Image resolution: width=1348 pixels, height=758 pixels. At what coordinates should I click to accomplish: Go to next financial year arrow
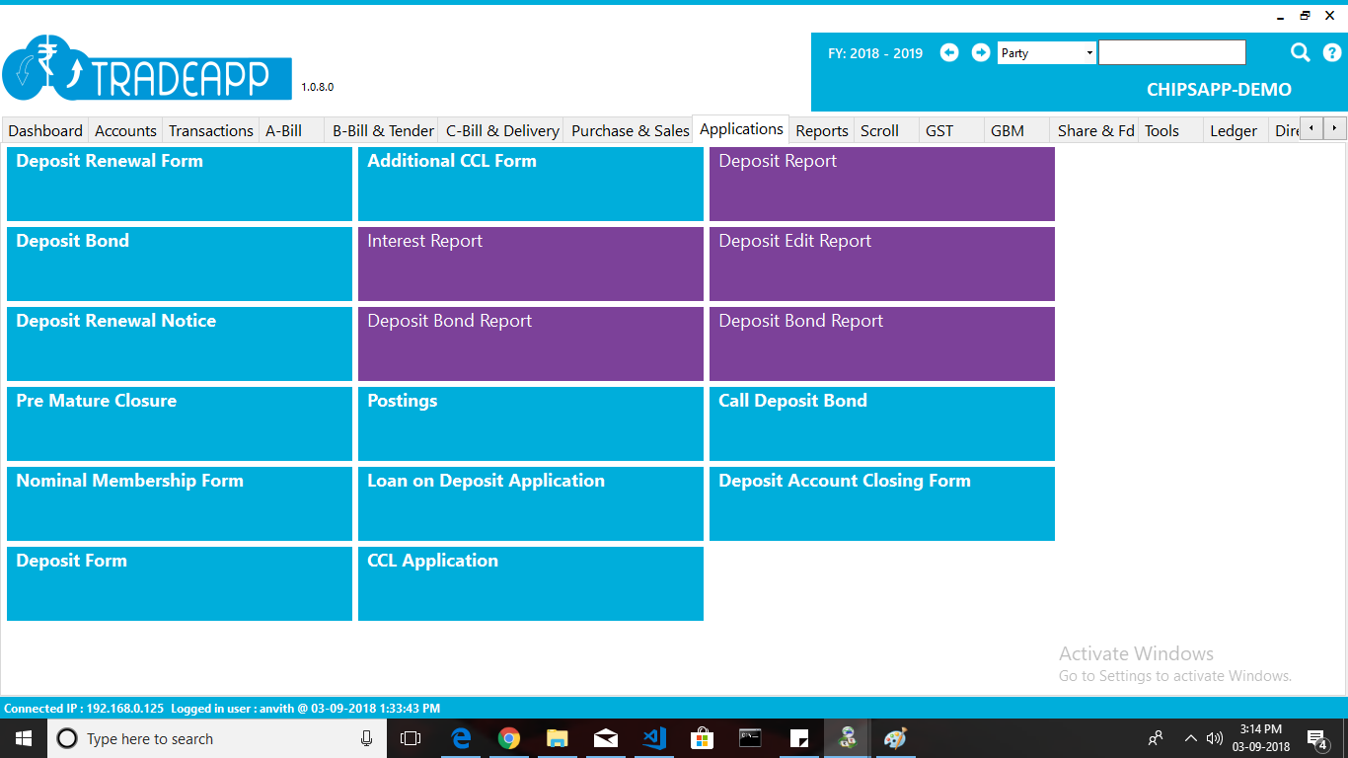pos(981,53)
